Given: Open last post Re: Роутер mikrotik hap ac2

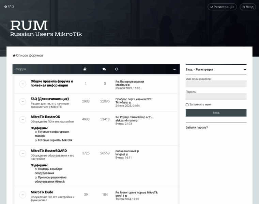Looking at the screenshot, I should click(x=135, y=117).
